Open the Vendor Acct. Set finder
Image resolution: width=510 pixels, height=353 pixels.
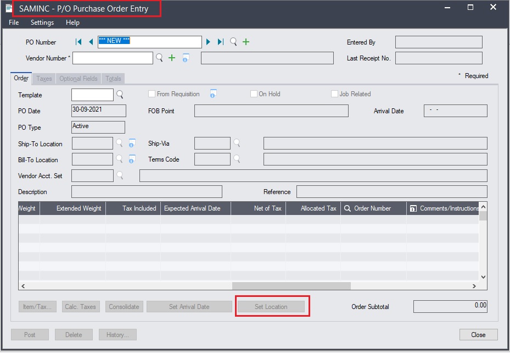[120, 175]
